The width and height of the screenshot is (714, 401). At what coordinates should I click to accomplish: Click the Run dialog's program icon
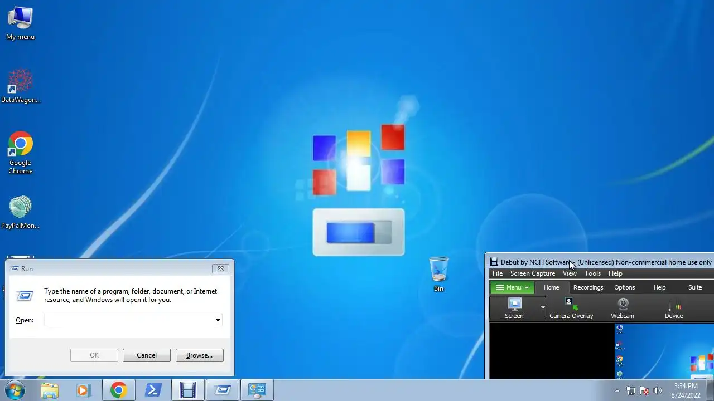pyautogui.click(x=25, y=296)
